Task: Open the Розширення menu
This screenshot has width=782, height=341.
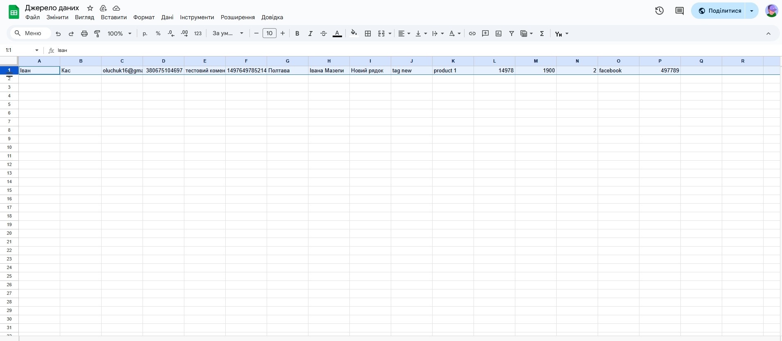Action: (x=238, y=17)
